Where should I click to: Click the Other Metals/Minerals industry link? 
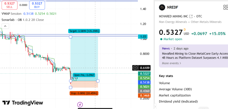[x=206, y=22]
